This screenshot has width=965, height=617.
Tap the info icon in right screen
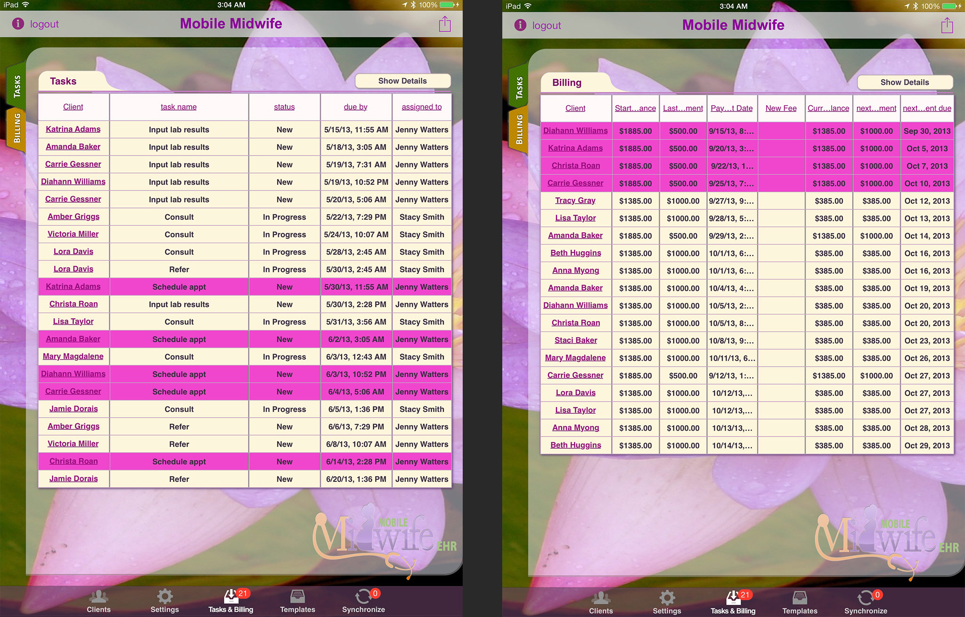[520, 25]
